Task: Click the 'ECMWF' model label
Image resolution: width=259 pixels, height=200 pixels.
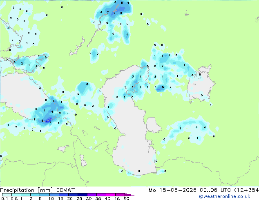Action: (66, 190)
